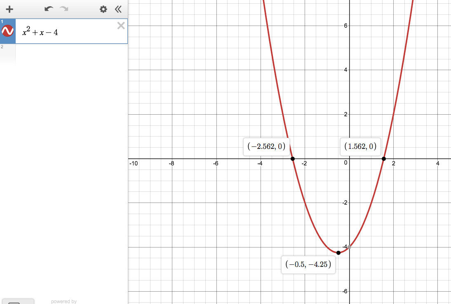This screenshot has width=451, height=304.
Task: Select the gray y-intercept point
Action: (x=349, y=247)
